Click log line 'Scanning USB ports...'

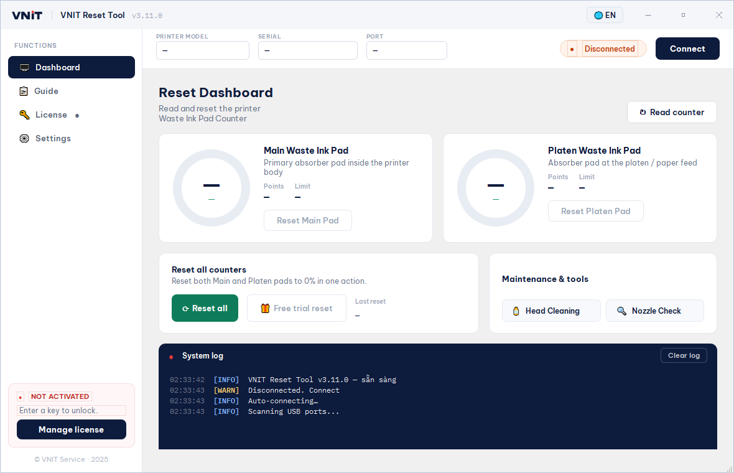294,411
